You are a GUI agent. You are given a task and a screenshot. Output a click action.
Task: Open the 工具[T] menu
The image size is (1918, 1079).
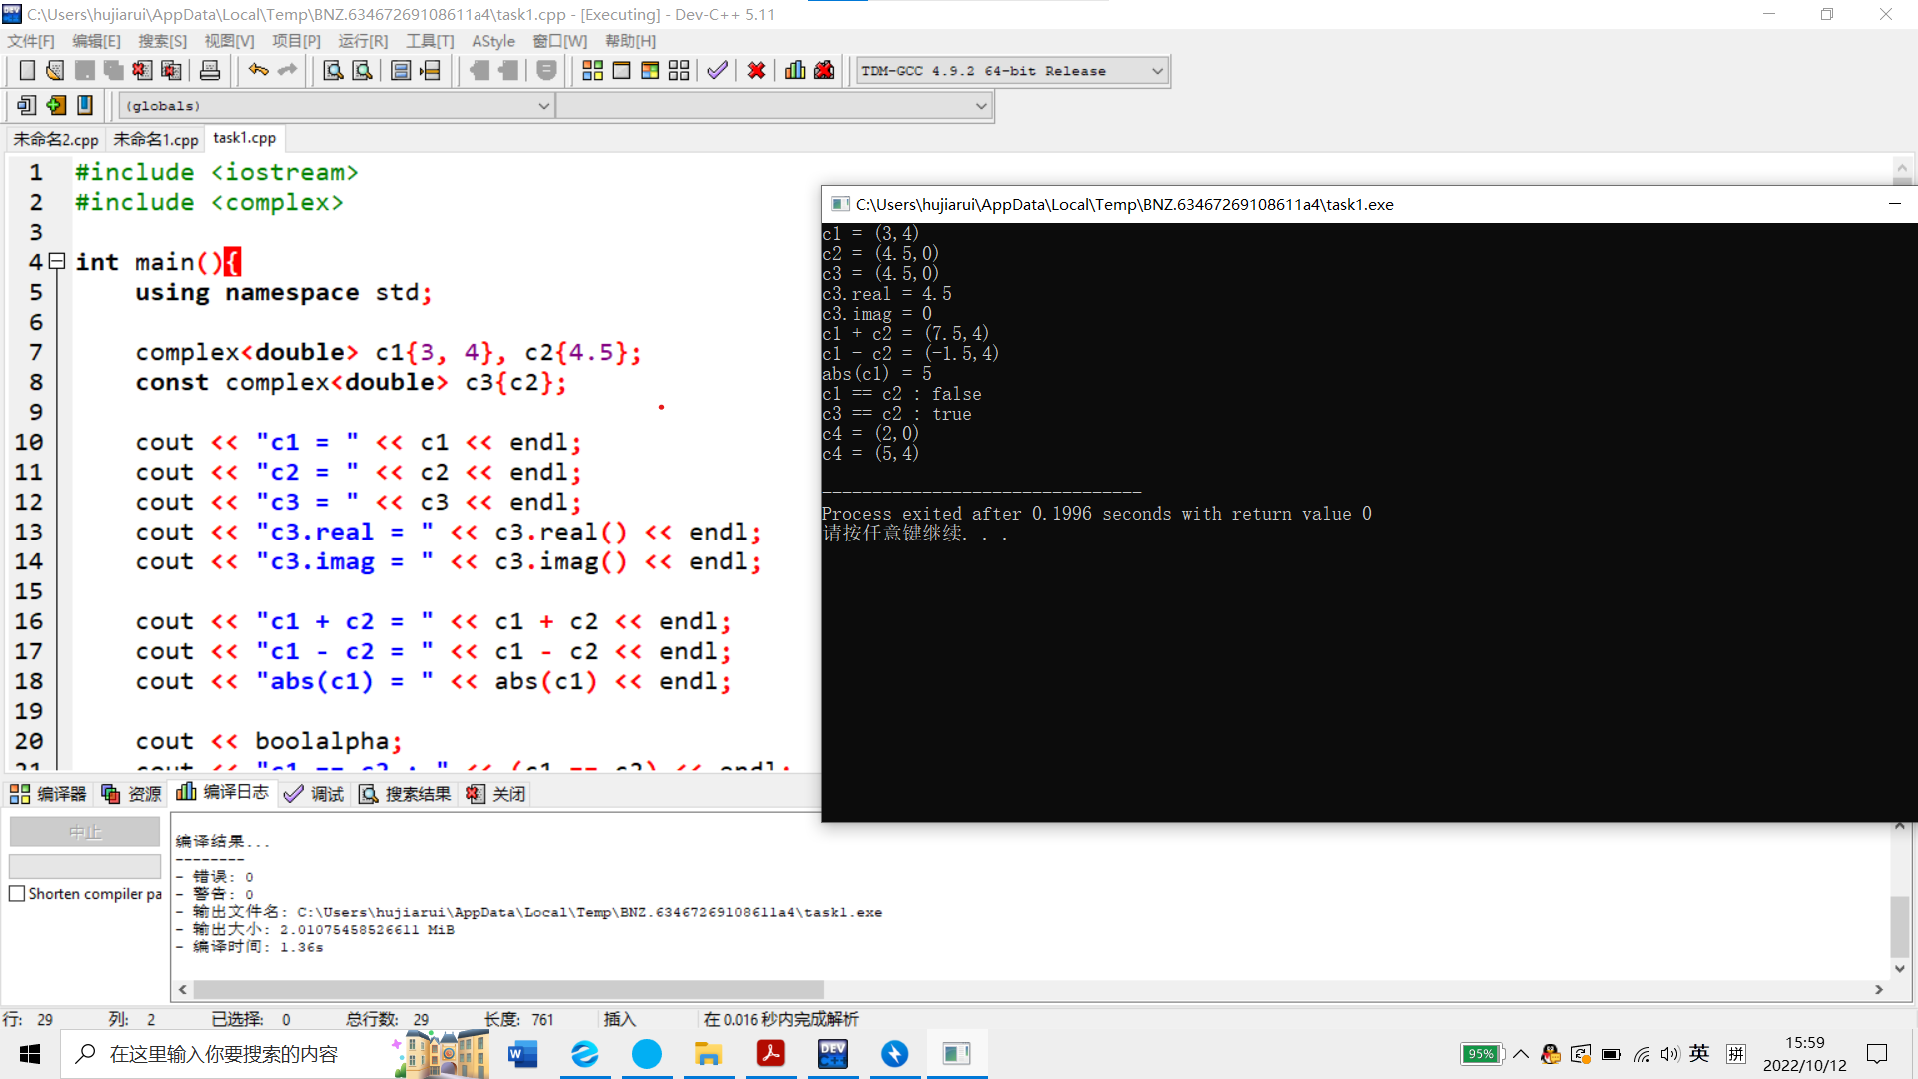coord(430,41)
